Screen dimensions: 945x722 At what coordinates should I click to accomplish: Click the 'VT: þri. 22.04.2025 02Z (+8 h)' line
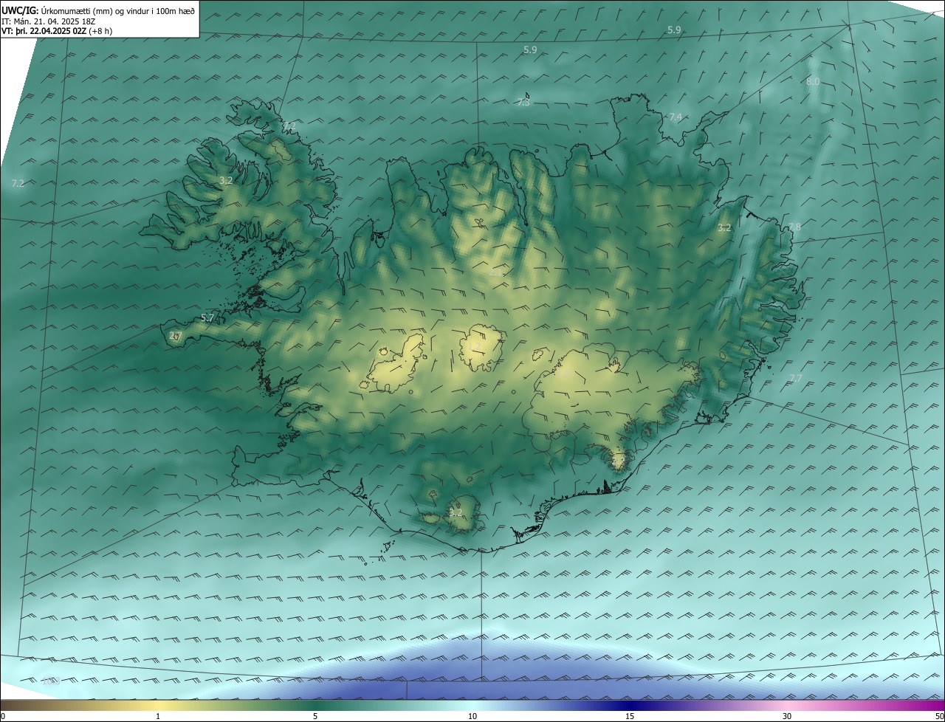(57, 31)
